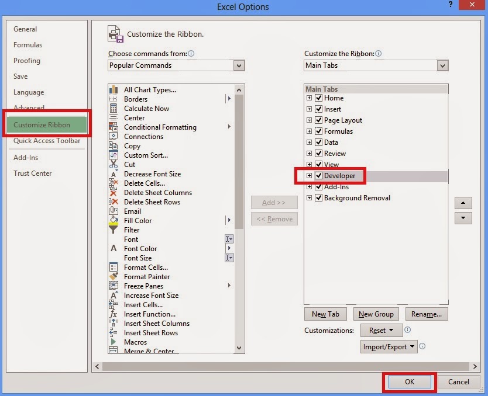Confirm changes with the OK button
Image resolution: width=488 pixels, height=396 pixels.
409,381
